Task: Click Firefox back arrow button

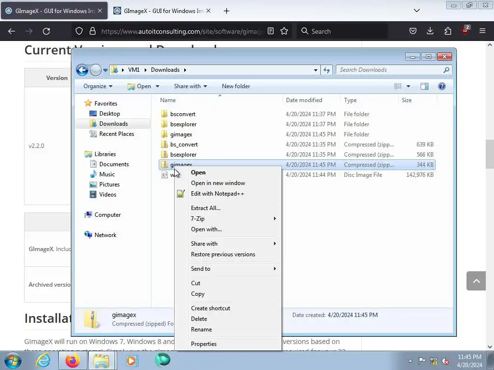Action: tap(12, 31)
